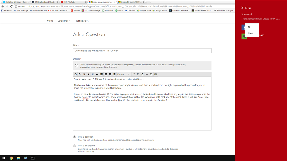Open the Todoist bookmark

75,11
